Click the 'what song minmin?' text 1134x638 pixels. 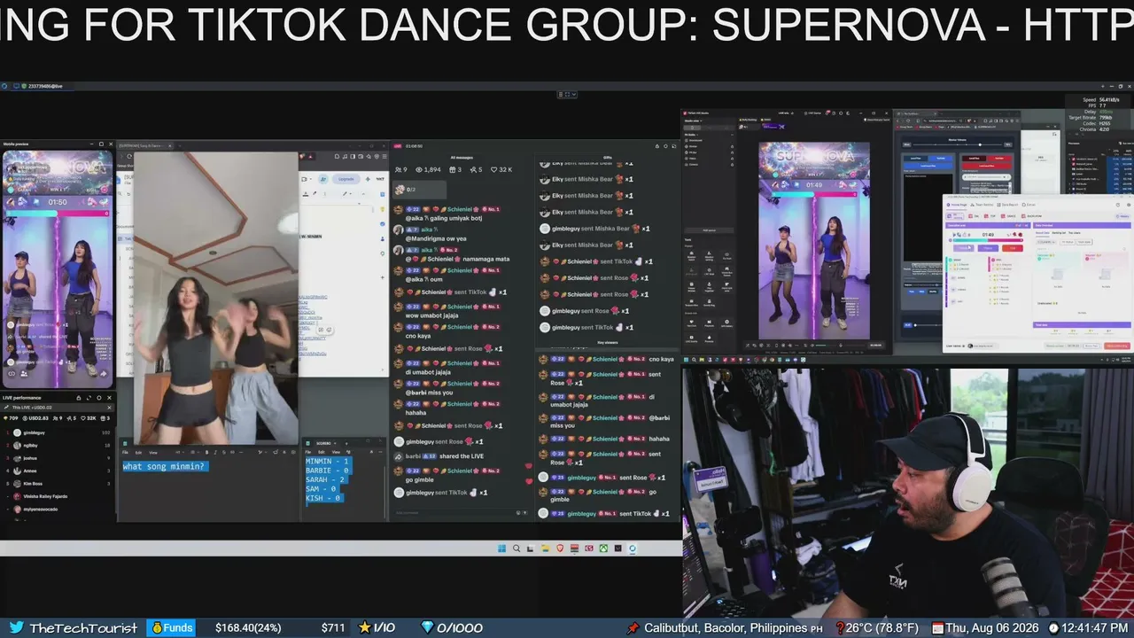tap(164, 466)
